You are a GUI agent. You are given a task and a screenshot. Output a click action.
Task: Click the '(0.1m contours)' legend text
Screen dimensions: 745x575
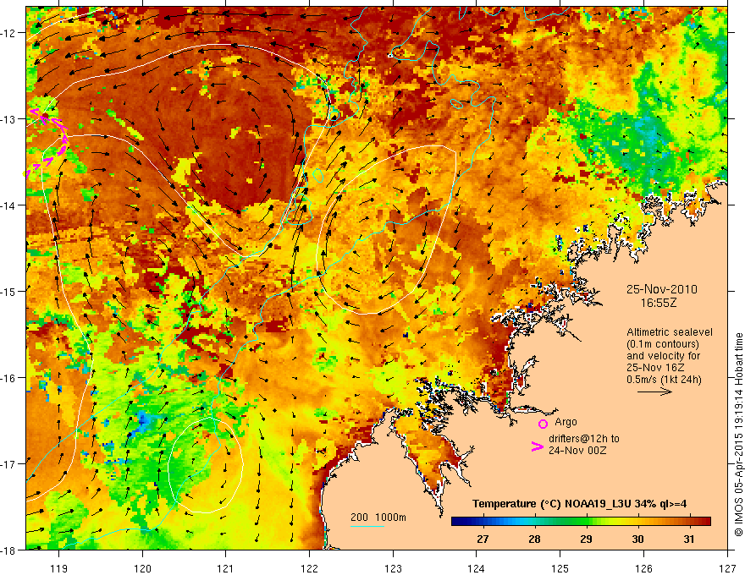[663, 344]
